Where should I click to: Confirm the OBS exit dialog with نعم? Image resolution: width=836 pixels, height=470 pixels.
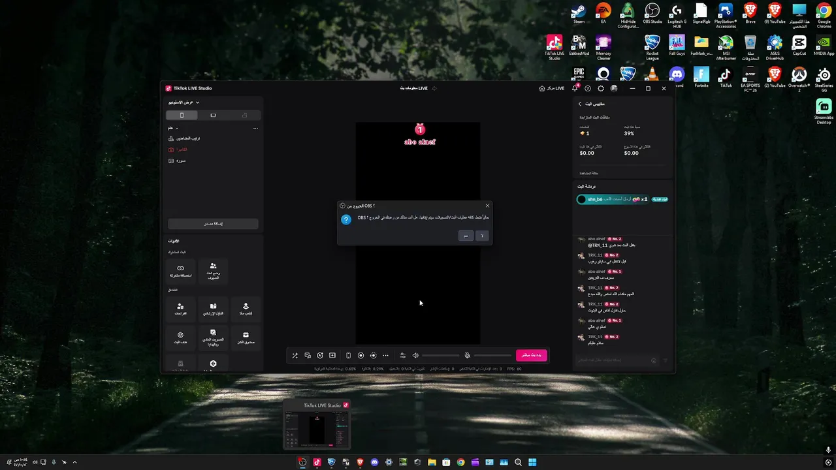click(x=466, y=236)
